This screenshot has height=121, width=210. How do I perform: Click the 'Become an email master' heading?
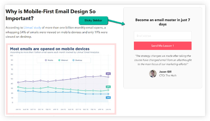click(x=163, y=22)
